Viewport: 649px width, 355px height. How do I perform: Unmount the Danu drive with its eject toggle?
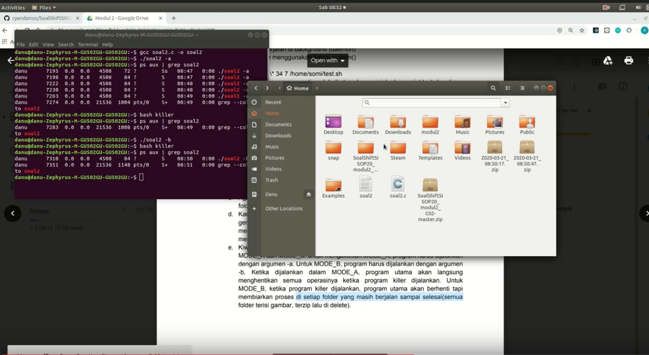click(x=309, y=194)
